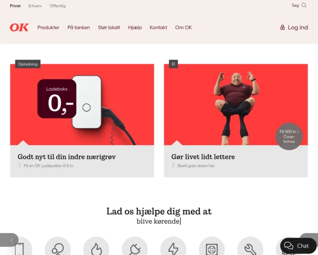
Task: Open the Produkter menu
Action: pos(48,28)
